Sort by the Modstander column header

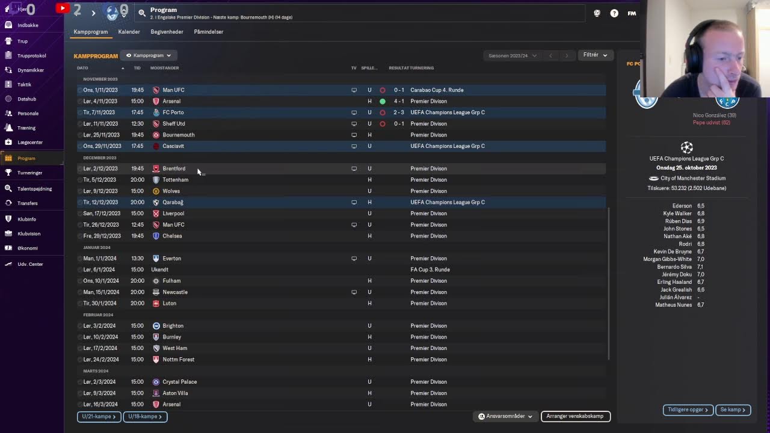pos(164,68)
